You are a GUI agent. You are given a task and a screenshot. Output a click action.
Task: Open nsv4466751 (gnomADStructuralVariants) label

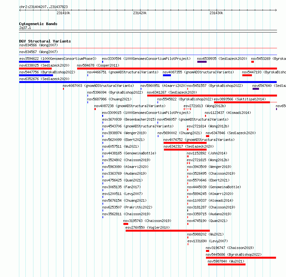(123, 72)
